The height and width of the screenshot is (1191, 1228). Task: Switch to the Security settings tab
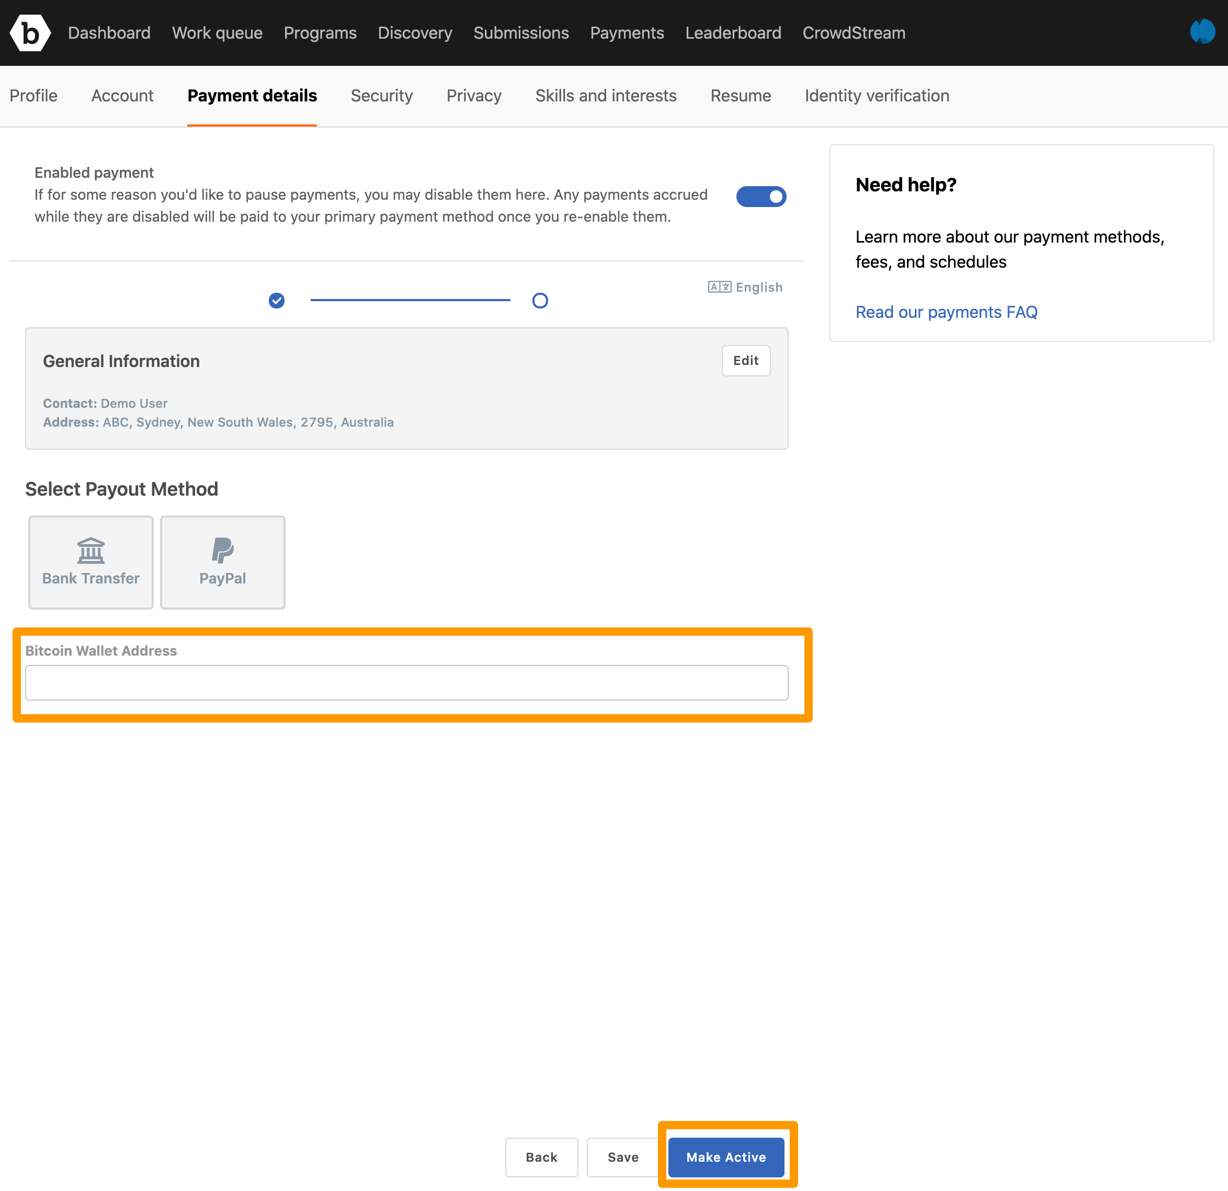(380, 95)
